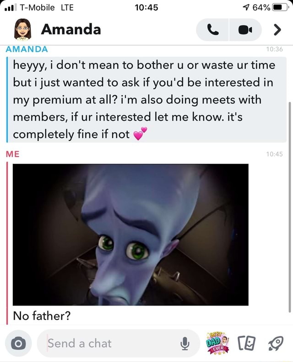Open the camera from chat bar
293x362 pixels.
tap(18, 343)
